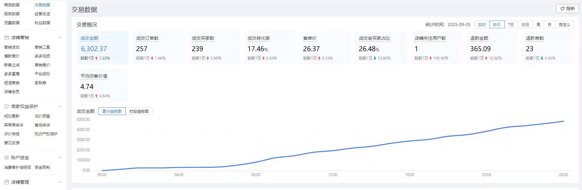Click the 店铺管理 shop icon

click(6, 182)
